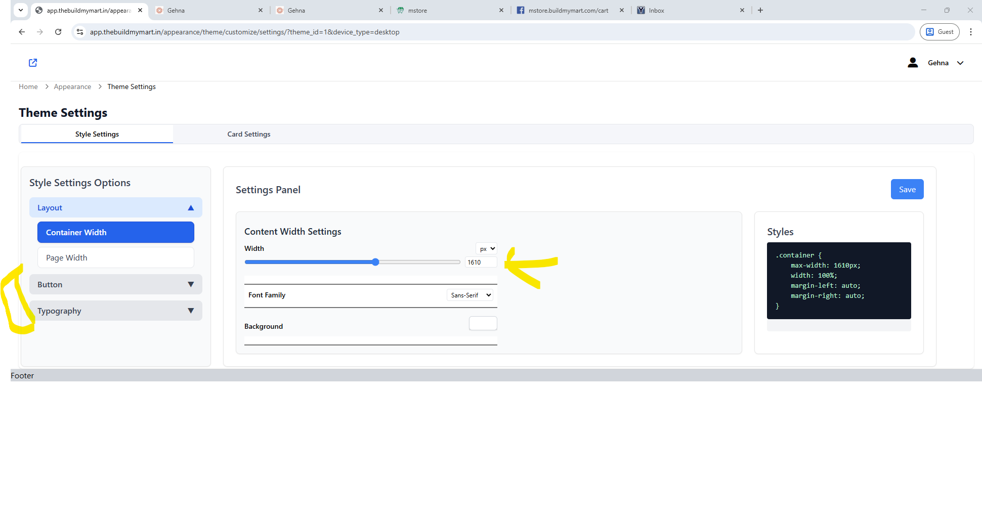Click the Guest profile button
The height and width of the screenshot is (522, 982).
pos(940,32)
